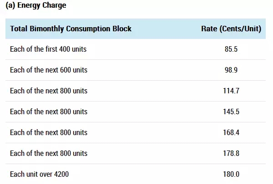Click the 178.8 rate value
This screenshot has width=273, height=184.
point(231,153)
